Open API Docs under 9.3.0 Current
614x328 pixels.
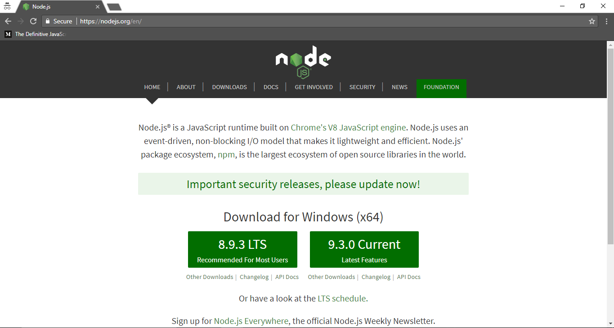(409, 277)
